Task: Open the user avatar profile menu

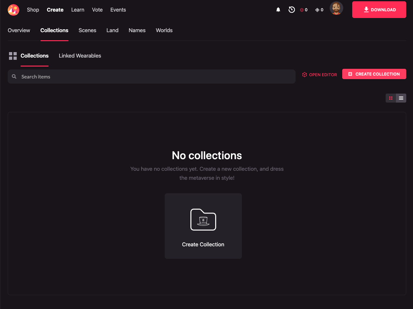Action: (336, 8)
